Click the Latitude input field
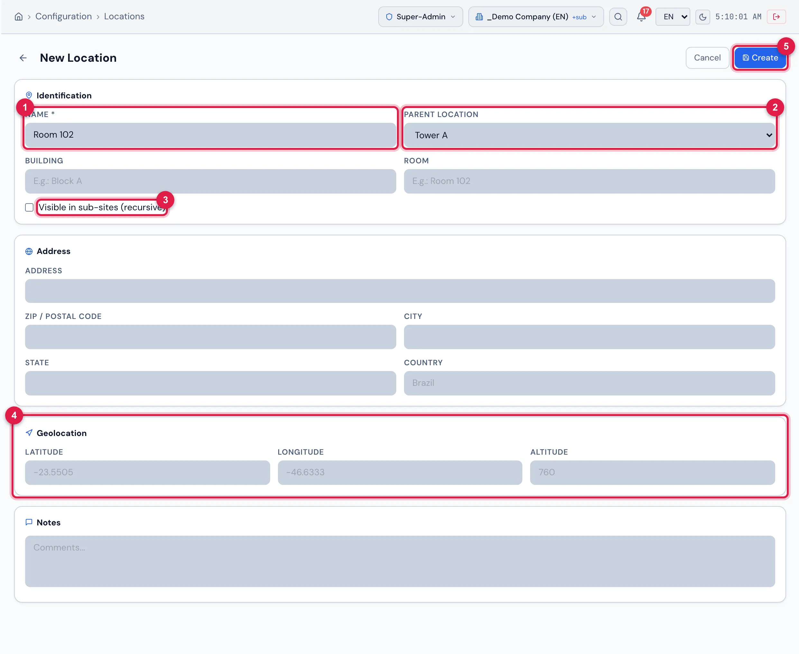 point(147,472)
